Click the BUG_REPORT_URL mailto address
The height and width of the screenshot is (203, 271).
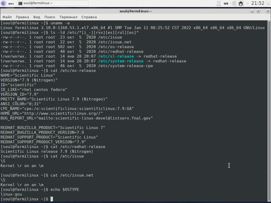point(94,118)
